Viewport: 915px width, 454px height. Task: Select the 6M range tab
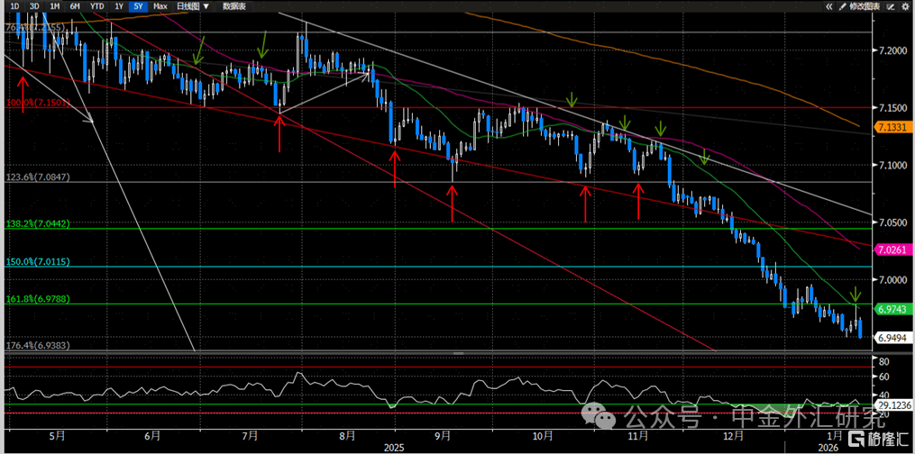(75, 6)
